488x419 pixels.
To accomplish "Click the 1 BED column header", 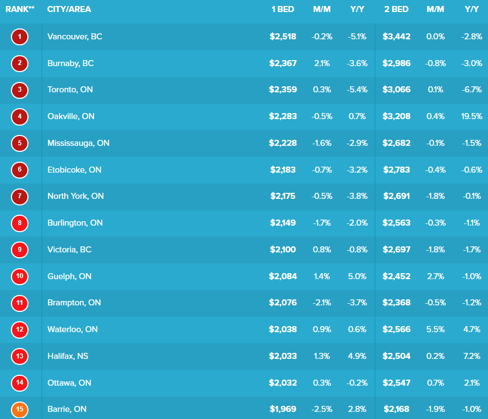I will coord(283,9).
